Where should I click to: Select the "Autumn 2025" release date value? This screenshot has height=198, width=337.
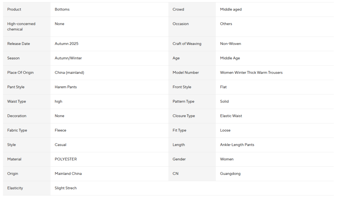click(x=66, y=44)
